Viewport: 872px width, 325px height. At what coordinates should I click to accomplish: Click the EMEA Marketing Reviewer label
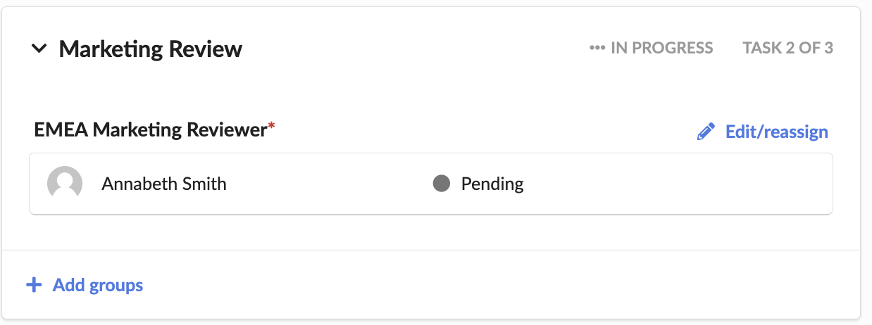[x=151, y=129]
